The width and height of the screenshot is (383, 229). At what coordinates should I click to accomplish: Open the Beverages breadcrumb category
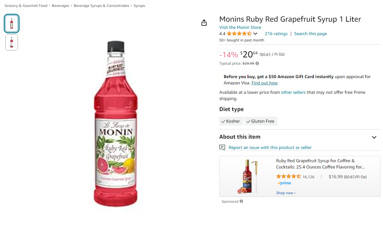60,6
